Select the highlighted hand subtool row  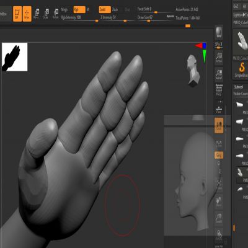click(242, 175)
